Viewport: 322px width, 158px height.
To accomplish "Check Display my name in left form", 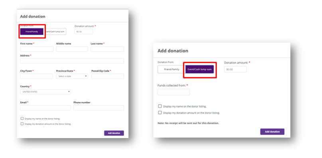I will click(22, 119).
